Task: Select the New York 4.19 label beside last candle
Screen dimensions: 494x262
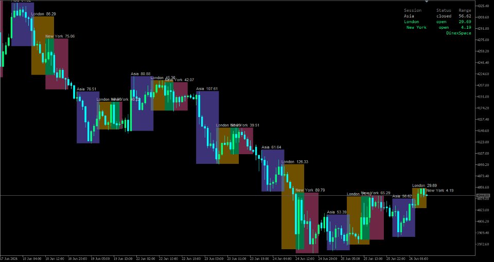Action: [x=440, y=191]
